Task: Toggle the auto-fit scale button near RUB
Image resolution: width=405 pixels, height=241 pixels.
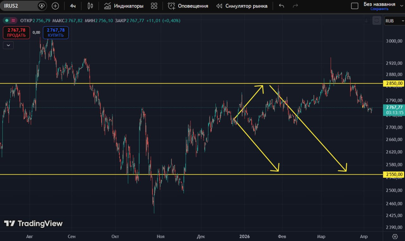Action: pos(377,21)
